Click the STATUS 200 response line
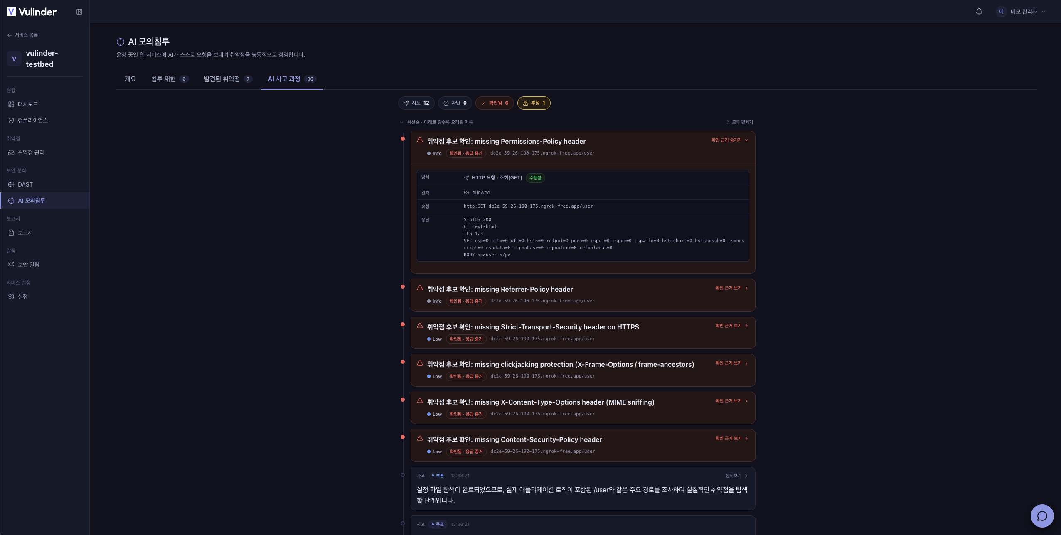This screenshot has height=535, width=1061. (477, 219)
